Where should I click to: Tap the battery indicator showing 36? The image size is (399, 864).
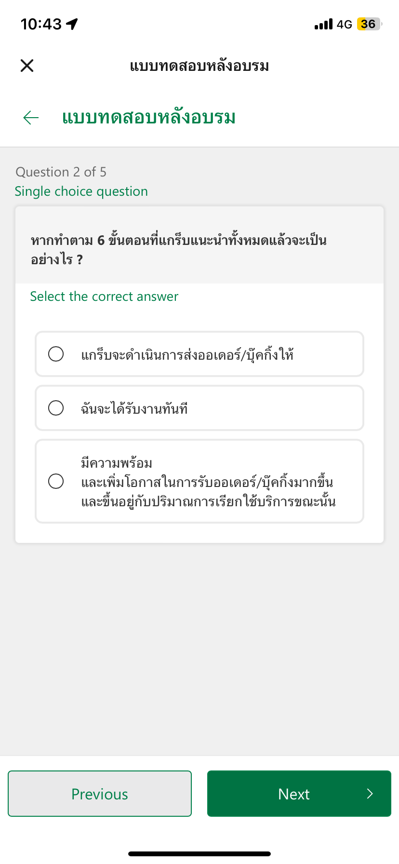pyautogui.click(x=369, y=24)
